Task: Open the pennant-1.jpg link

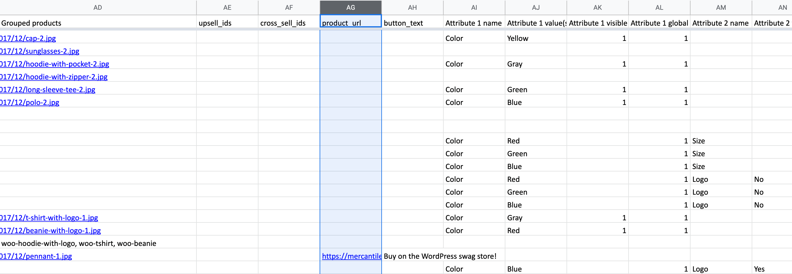Action: 36,256
